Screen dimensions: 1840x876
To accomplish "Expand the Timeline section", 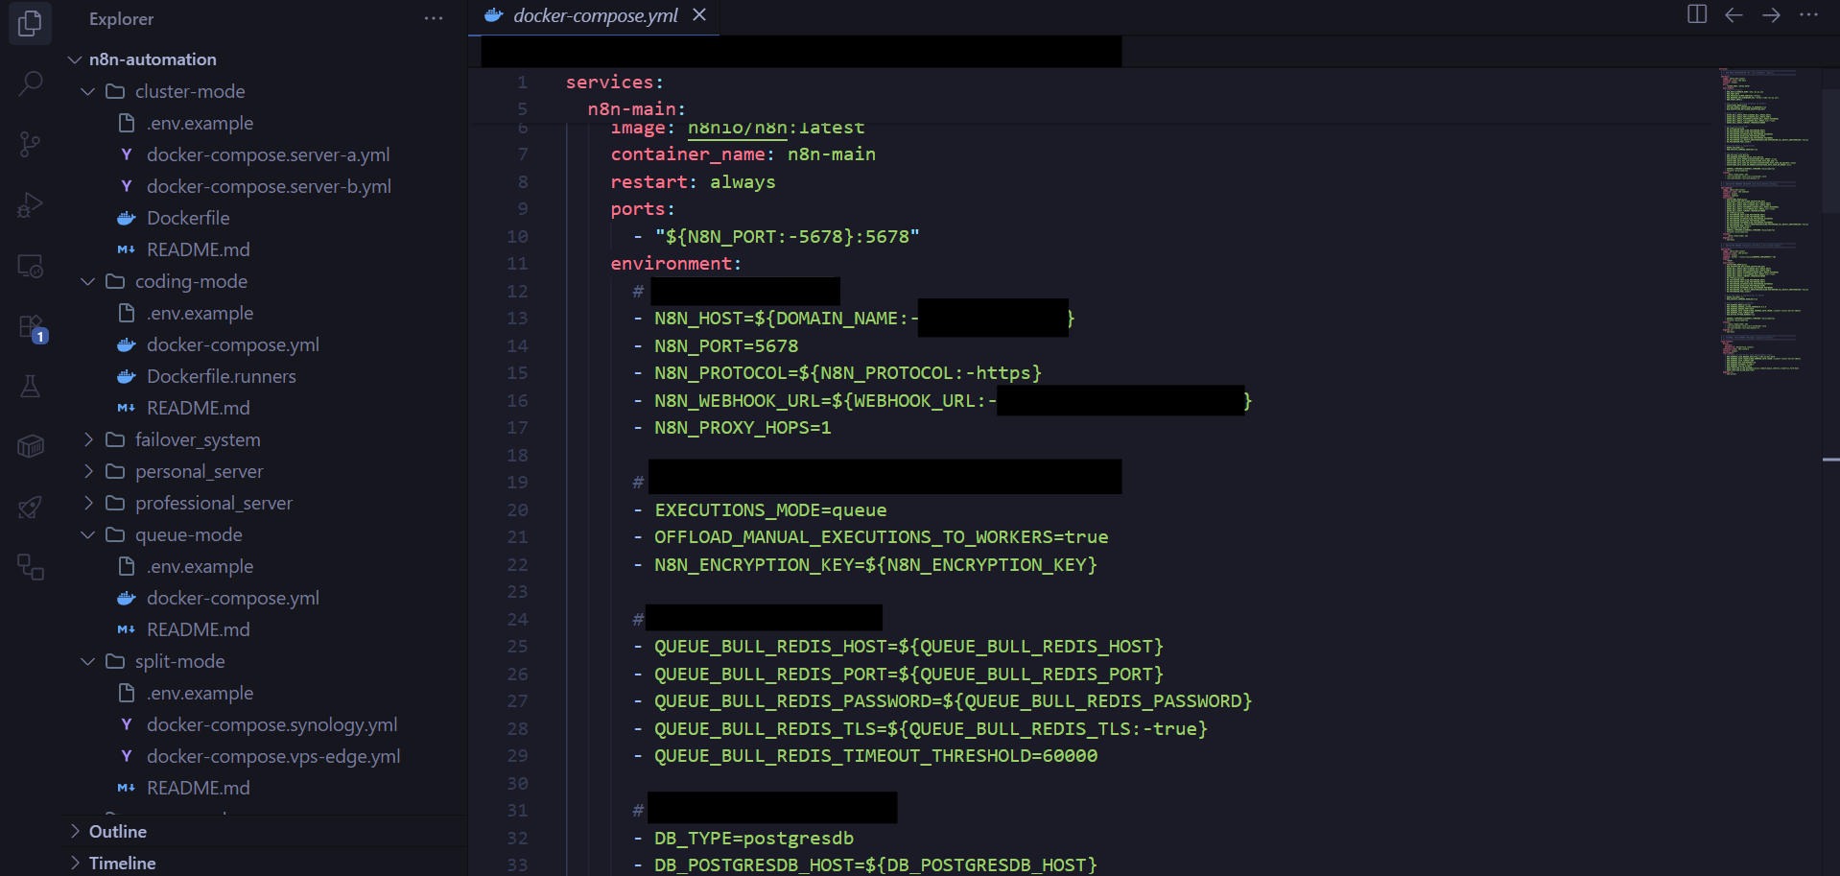I will (x=265, y=863).
